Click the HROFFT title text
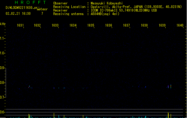 point(30,2)
